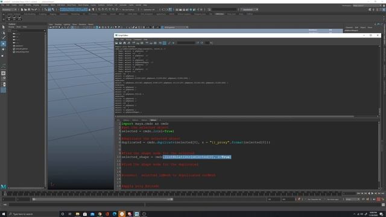This screenshot has height=217, width=386.
Task: Open File menu in Script Editor
Action: (117, 39)
